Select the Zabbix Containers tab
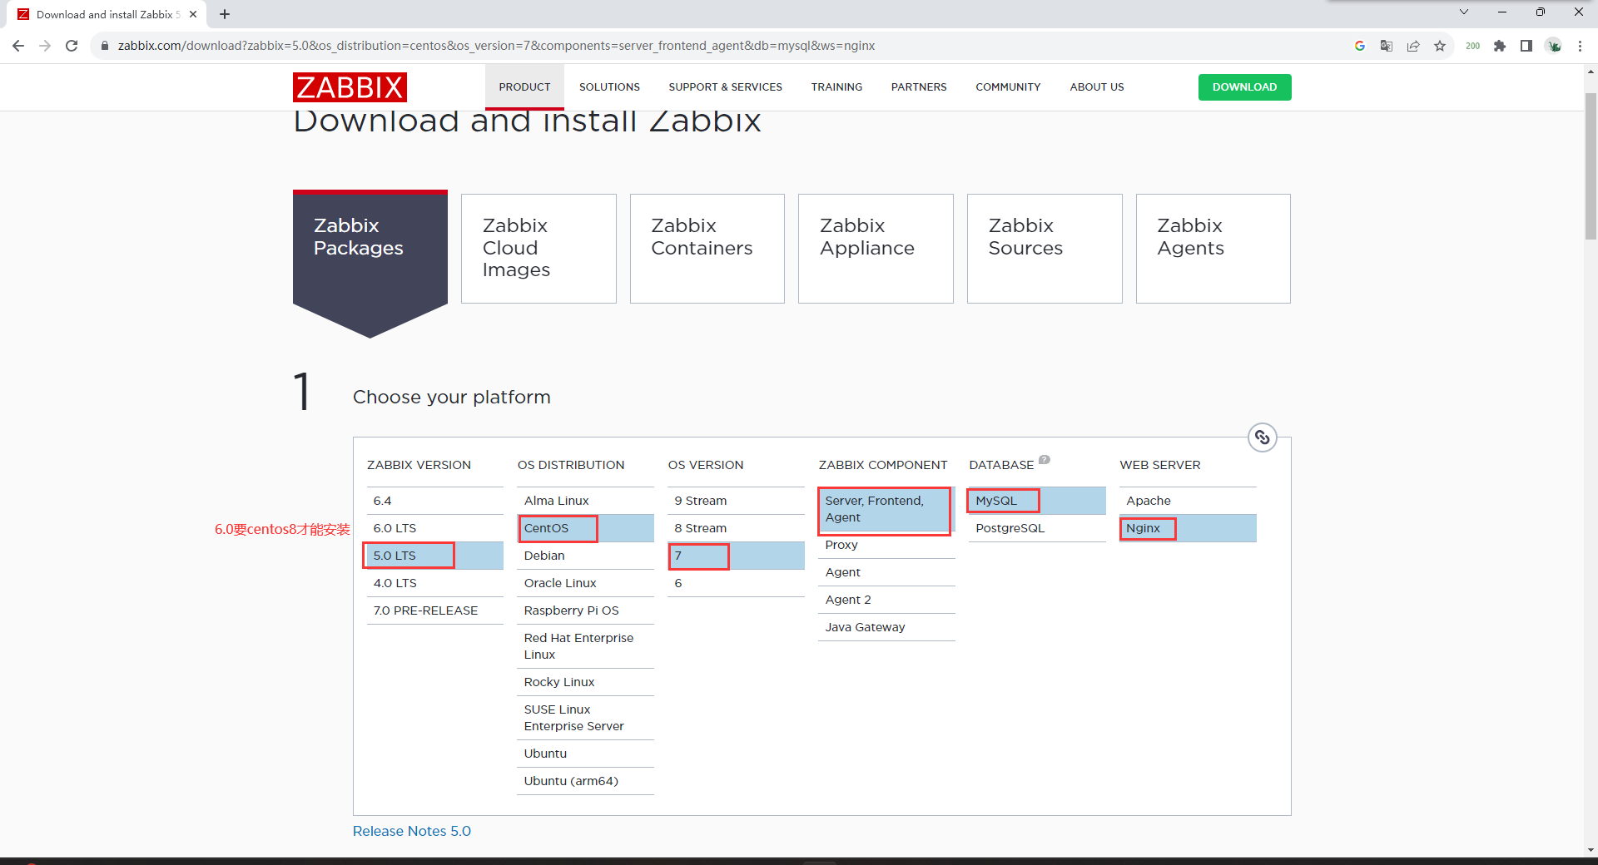The height and width of the screenshot is (865, 1598). (x=707, y=249)
